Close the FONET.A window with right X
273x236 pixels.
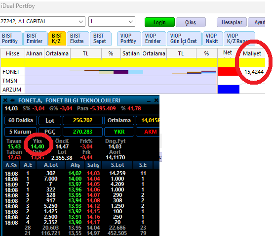156,100
